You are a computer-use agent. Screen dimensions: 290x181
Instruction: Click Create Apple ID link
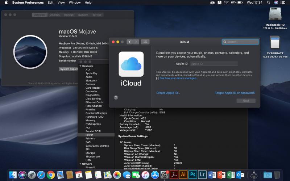click(x=168, y=93)
